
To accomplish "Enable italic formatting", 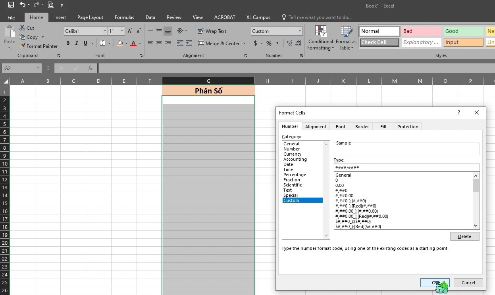I will click(x=76, y=43).
